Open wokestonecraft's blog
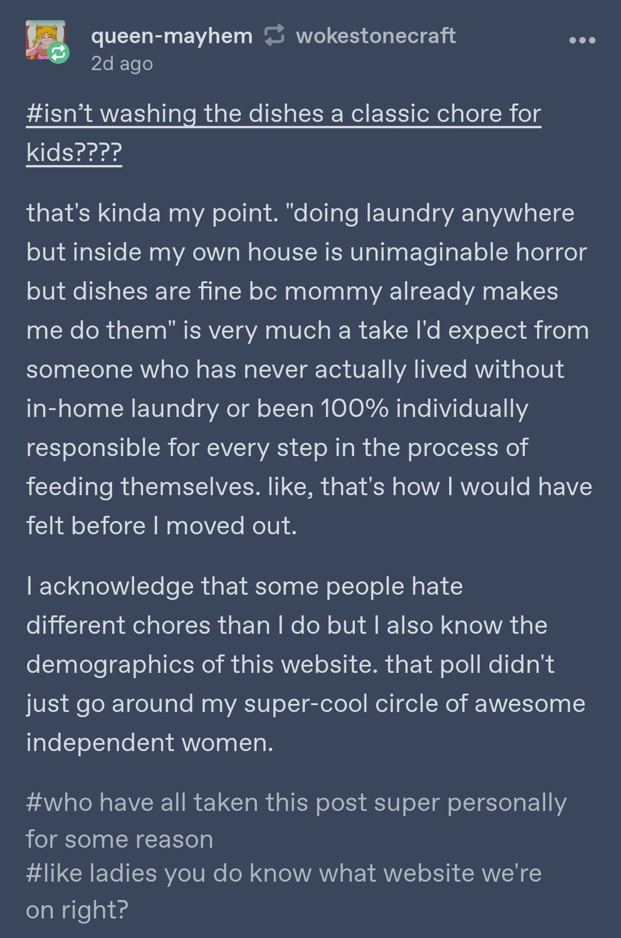Image resolution: width=621 pixels, height=938 pixels. 376,36
